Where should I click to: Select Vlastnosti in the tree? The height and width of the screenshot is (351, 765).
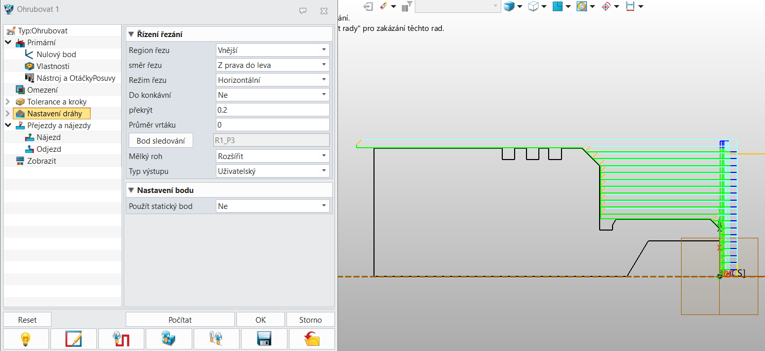[53, 66]
